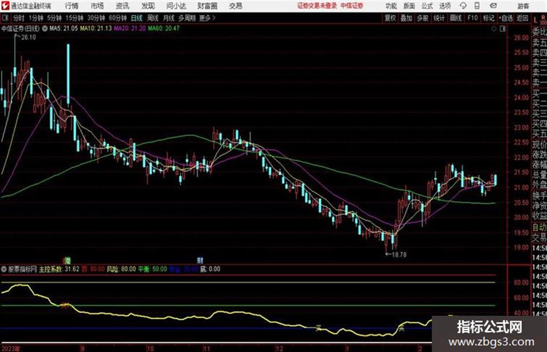
Task: Click the 财 info marker on chart
Action: (200, 260)
